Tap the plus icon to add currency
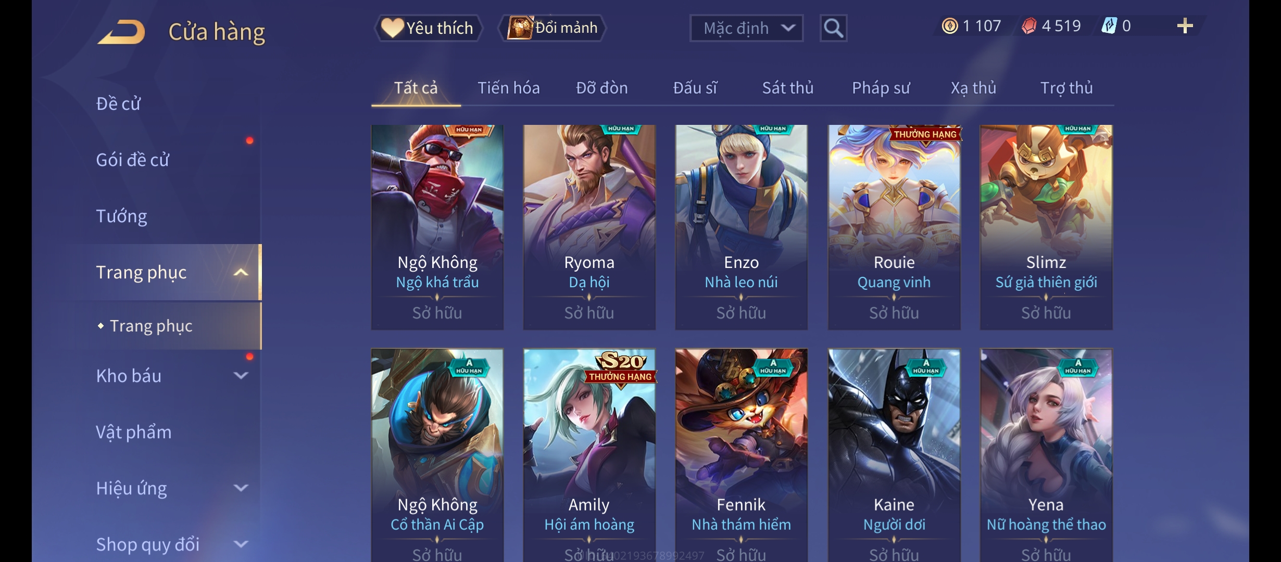 1185,26
